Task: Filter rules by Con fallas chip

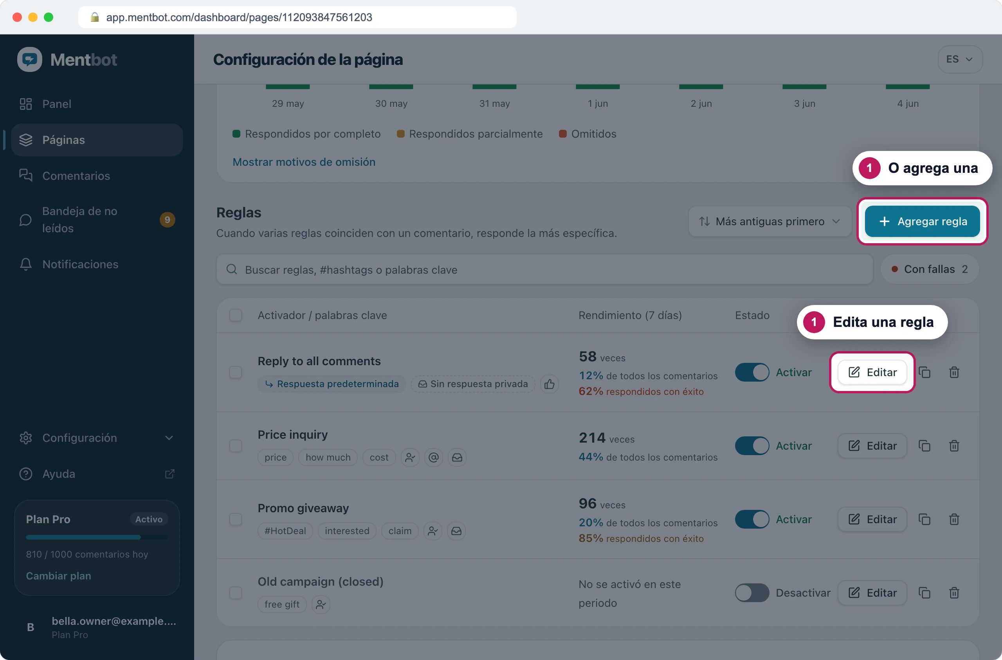Action: click(x=930, y=269)
